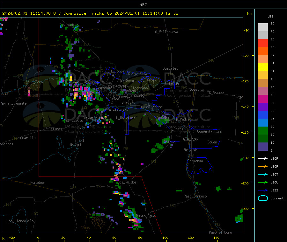Click the Salinas map label

click(x=55, y=129)
